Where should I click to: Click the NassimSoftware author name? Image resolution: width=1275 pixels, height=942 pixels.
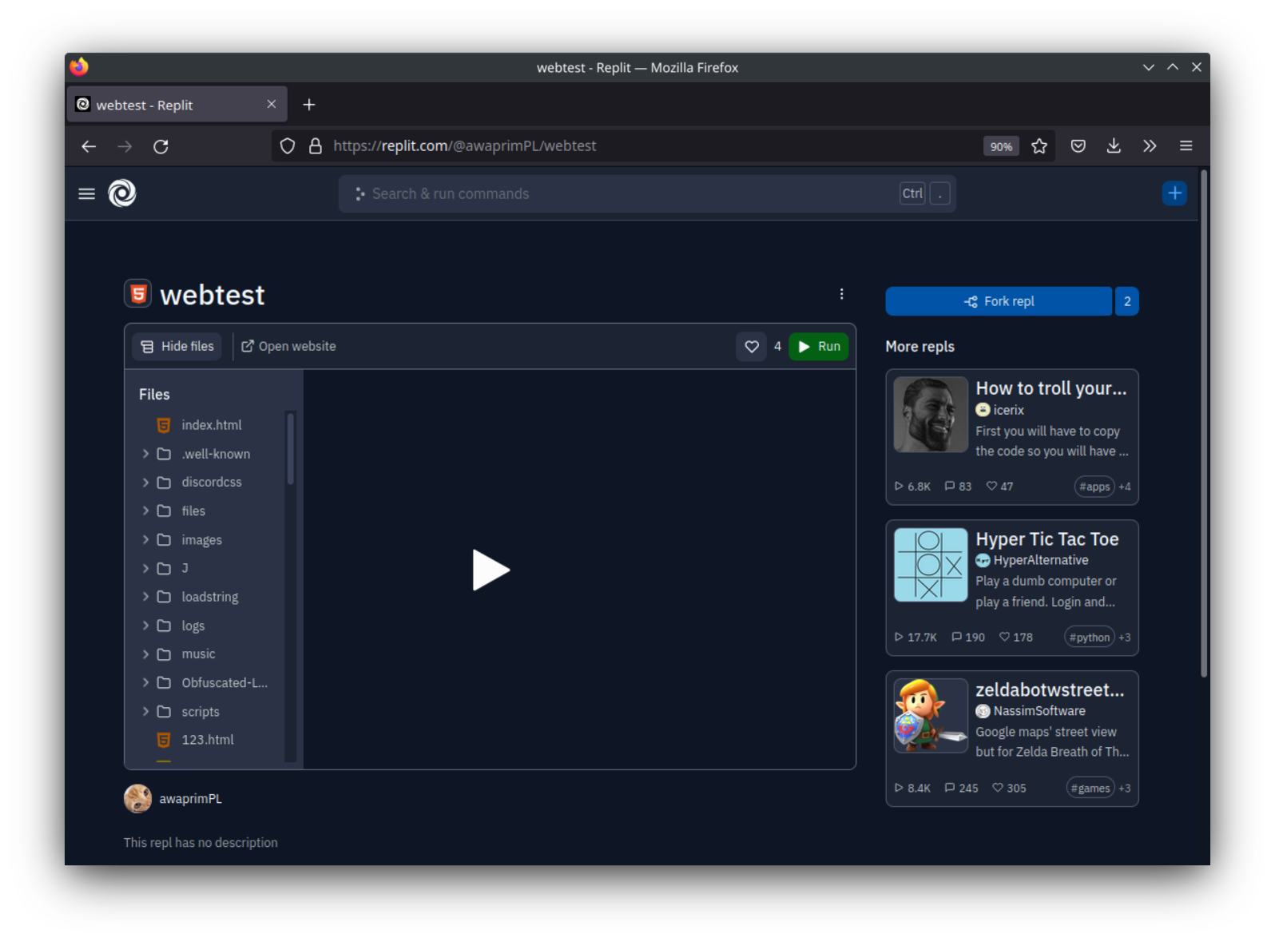(x=1039, y=711)
